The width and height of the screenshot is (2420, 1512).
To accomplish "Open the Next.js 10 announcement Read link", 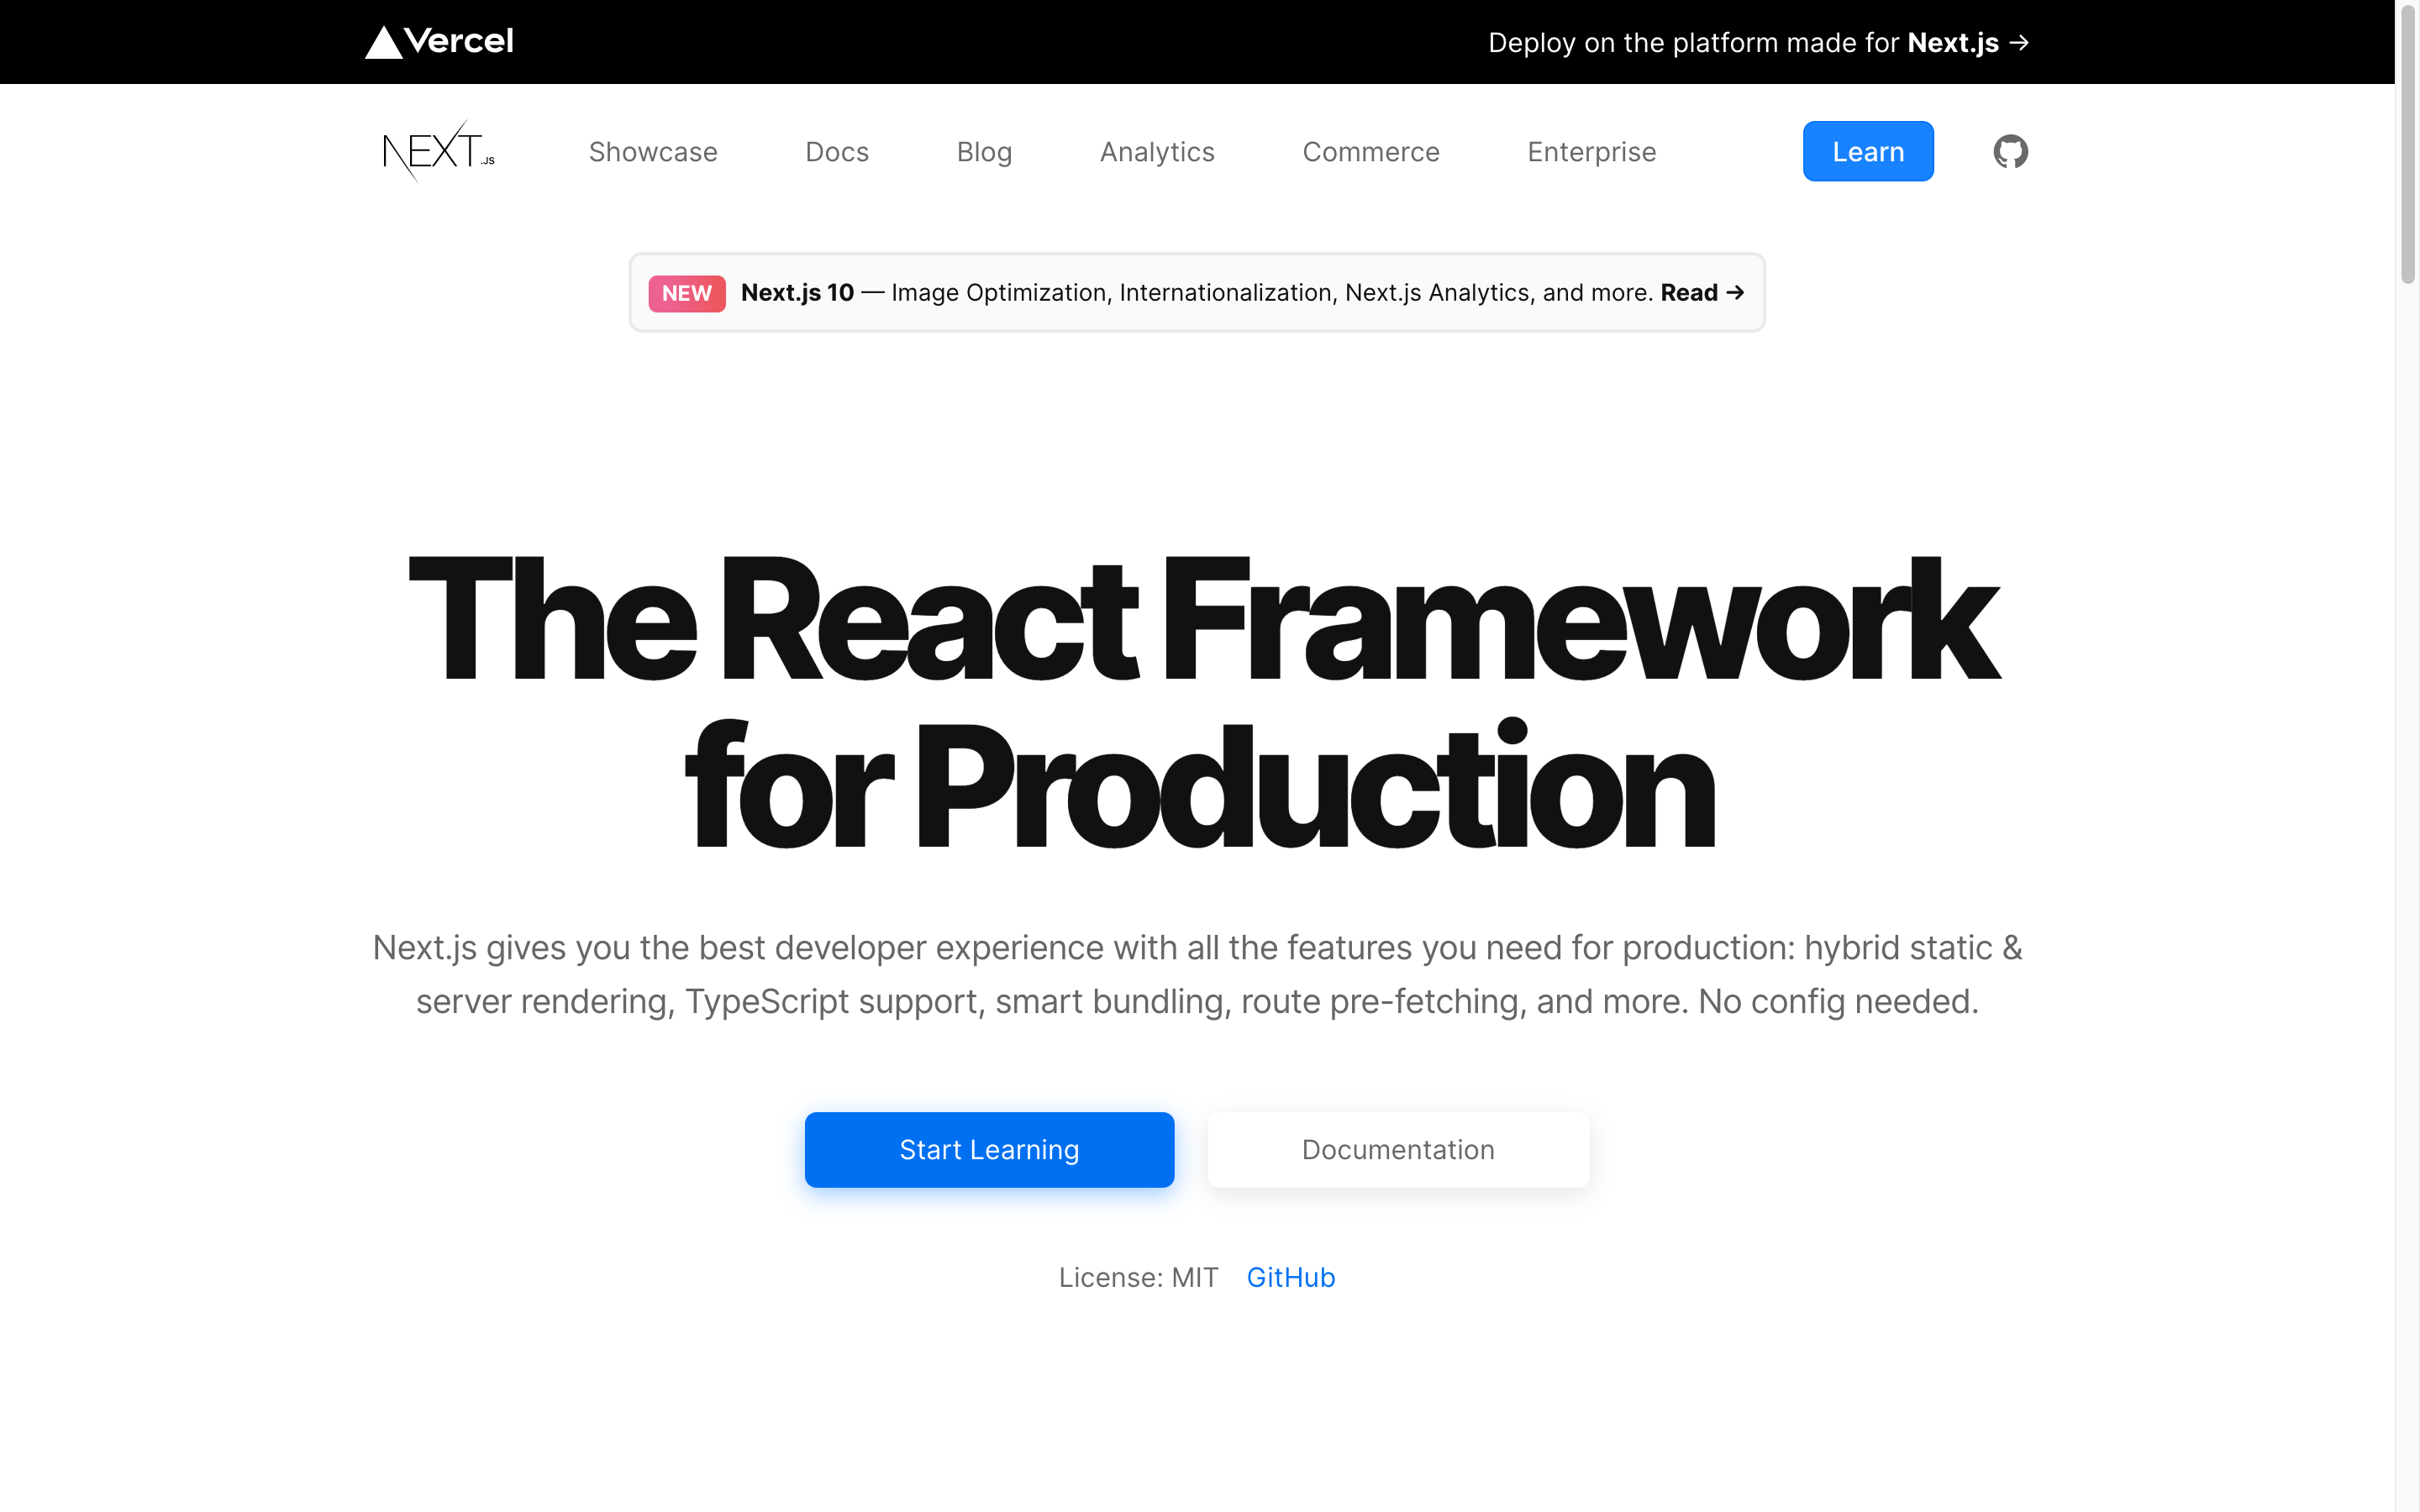I will pos(1702,293).
